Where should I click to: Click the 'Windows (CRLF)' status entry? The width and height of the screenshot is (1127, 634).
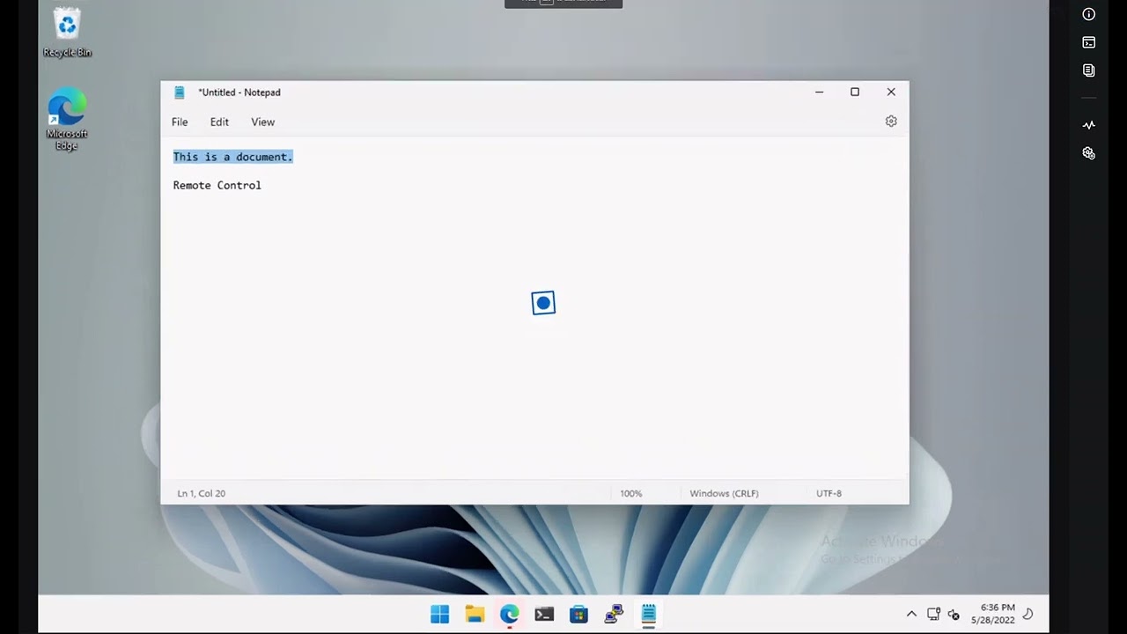(724, 493)
